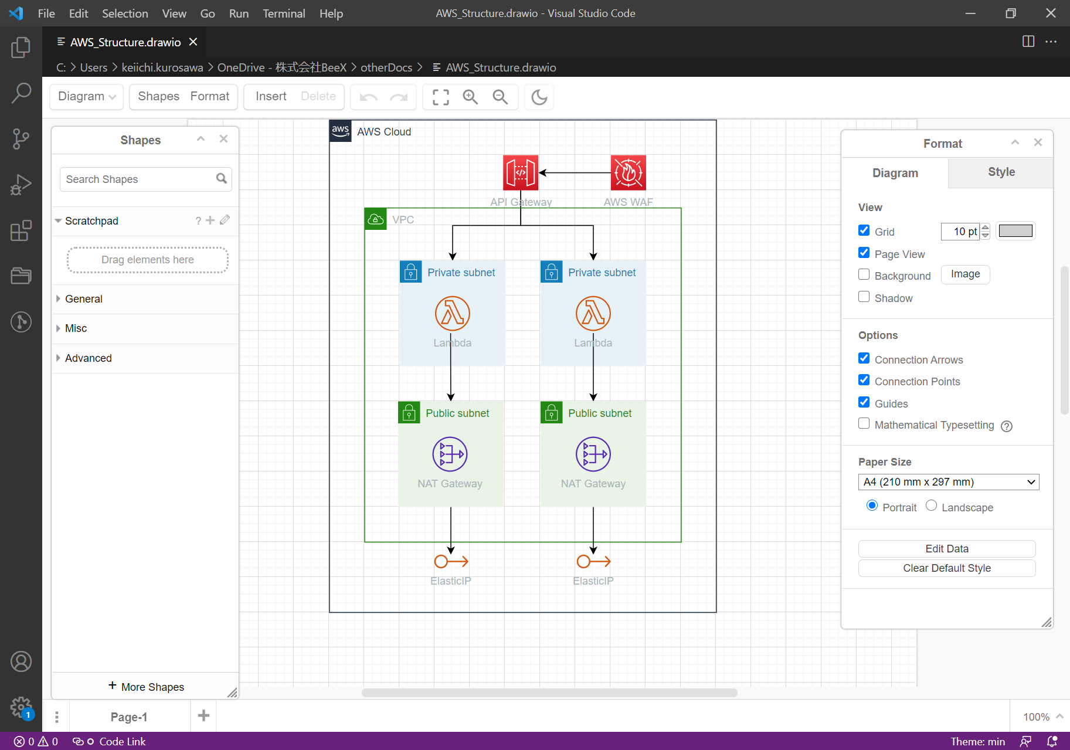Disable the Guides option
Screen dimensions: 1070x750
(x=864, y=402)
